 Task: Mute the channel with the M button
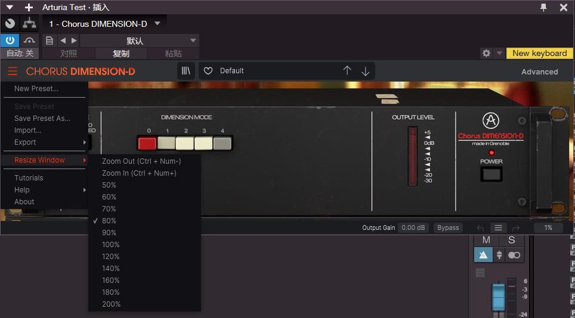point(486,240)
